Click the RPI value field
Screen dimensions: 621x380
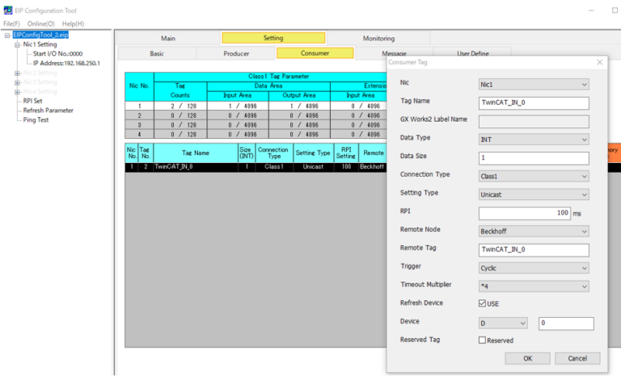[x=525, y=212]
